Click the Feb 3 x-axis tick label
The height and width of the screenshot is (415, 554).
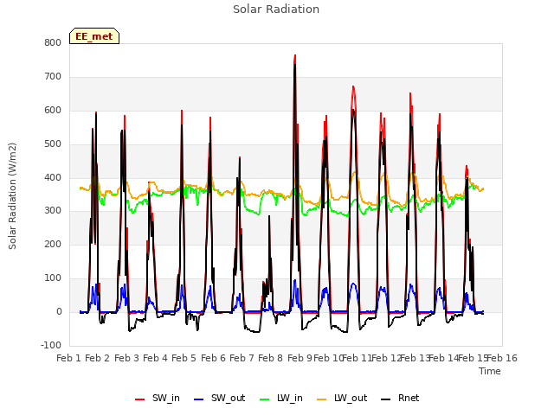pyautogui.click(x=126, y=359)
